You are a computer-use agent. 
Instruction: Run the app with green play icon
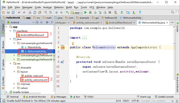pos(86,12)
